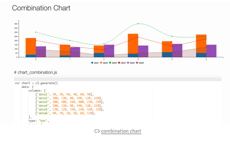Screen dimensions: 230x142
Task: Click the orange bar at index 4
Action: (167, 46)
